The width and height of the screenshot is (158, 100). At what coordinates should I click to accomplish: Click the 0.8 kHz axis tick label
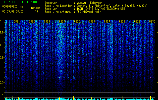(2, 70)
